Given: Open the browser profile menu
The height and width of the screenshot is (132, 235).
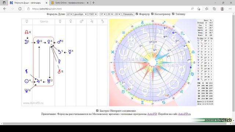Looking at the screenshot, I should [x=222, y=9].
